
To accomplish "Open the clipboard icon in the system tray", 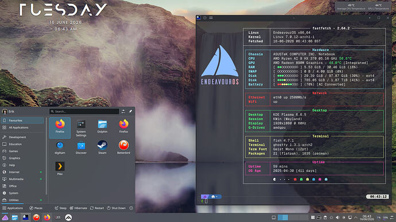I will click(325, 217).
